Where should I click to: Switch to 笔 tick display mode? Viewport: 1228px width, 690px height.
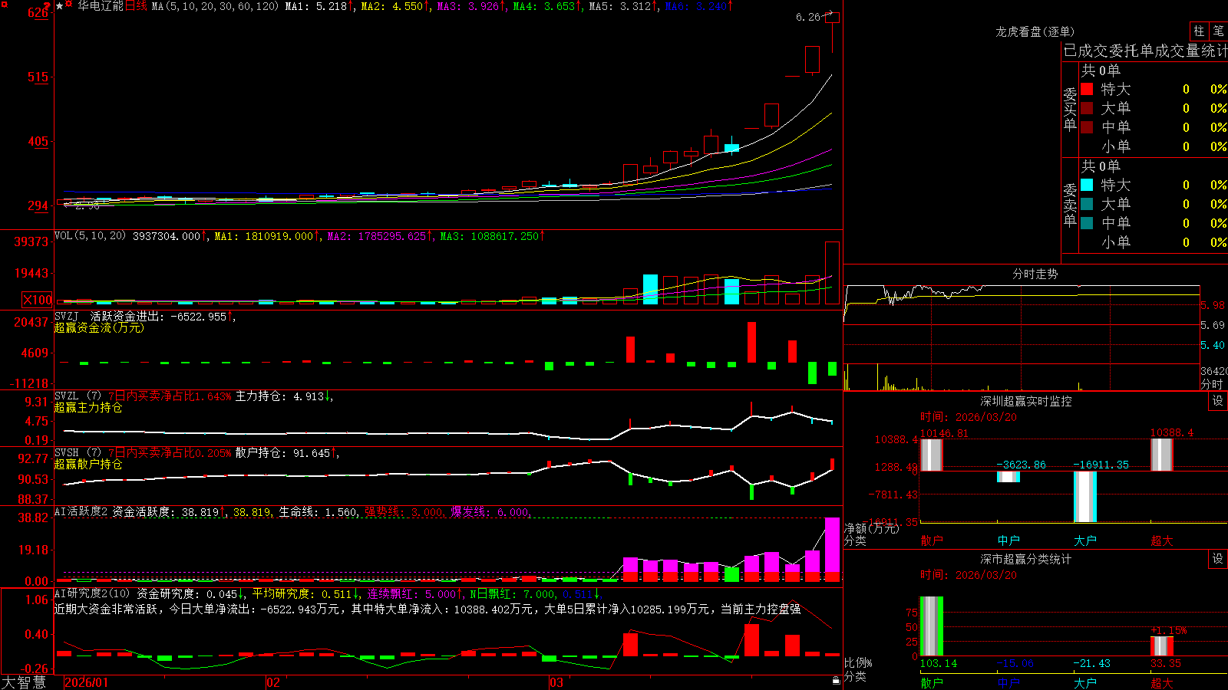pyautogui.click(x=1218, y=31)
